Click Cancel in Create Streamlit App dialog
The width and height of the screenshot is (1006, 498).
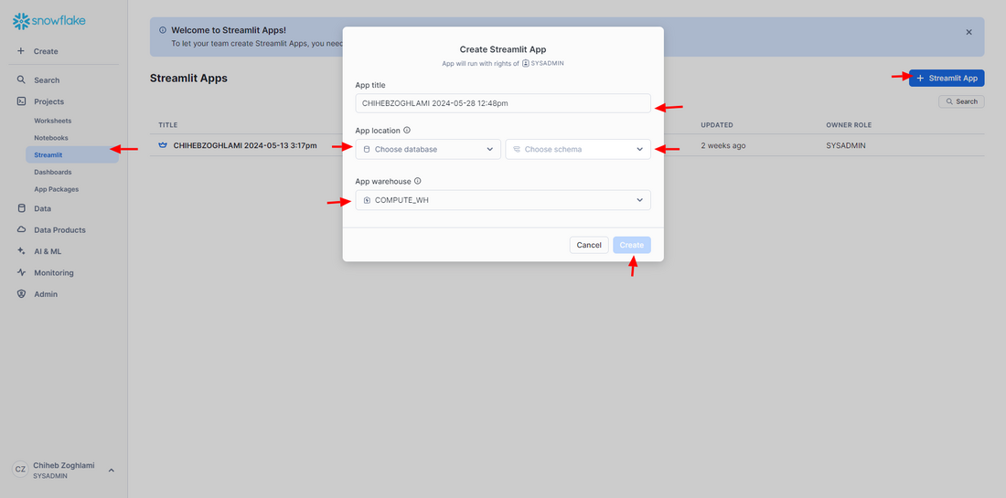click(x=589, y=245)
